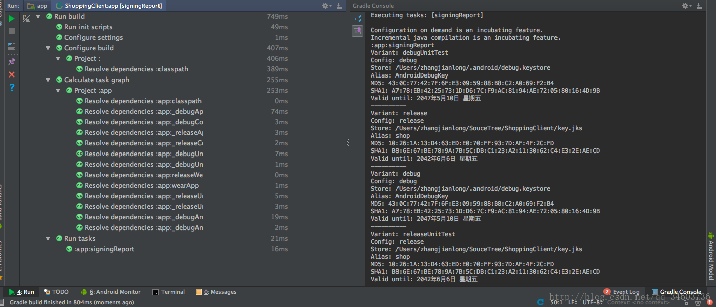Open the 4: Run tool window tab
This screenshot has width=716, height=307.
pos(21,292)
